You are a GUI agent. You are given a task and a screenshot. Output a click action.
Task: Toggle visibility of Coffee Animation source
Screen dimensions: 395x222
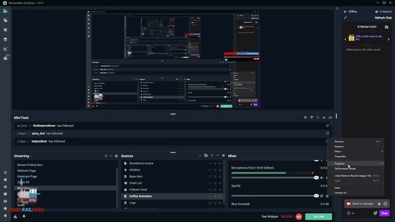click(220, 196)
